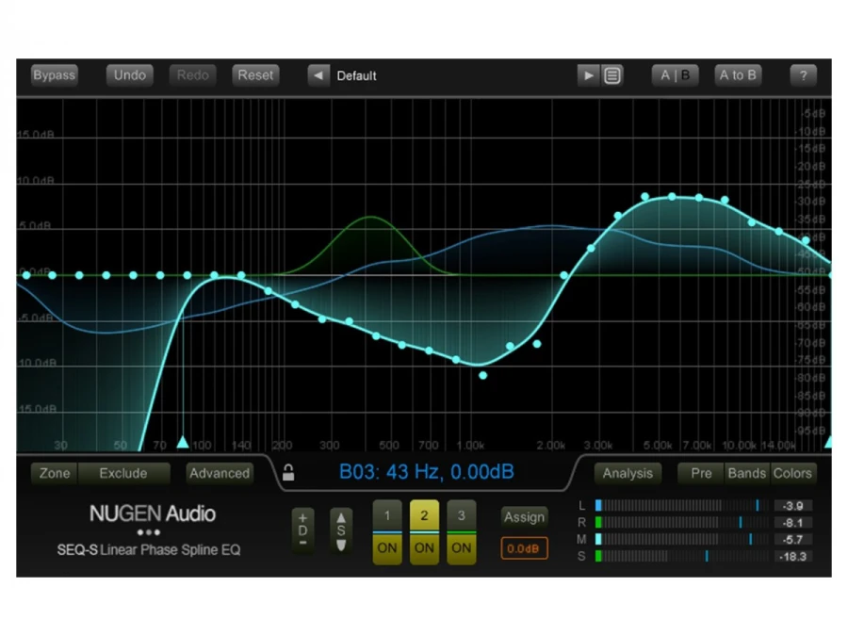Click the R channel level meter

[681, 522]
